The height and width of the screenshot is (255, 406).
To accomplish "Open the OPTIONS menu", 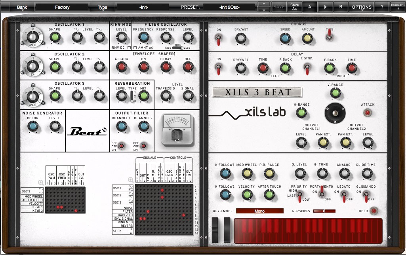I will (362, 7).
